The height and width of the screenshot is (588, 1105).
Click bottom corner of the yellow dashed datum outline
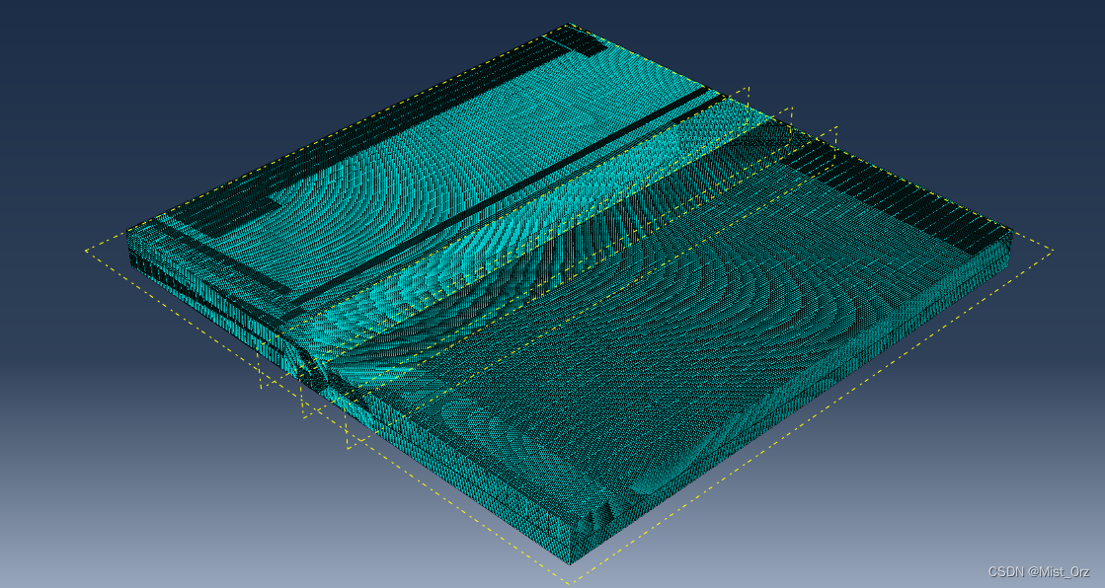pos(571,582)
